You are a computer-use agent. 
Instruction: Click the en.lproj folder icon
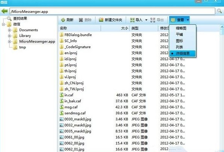[62, 53]
